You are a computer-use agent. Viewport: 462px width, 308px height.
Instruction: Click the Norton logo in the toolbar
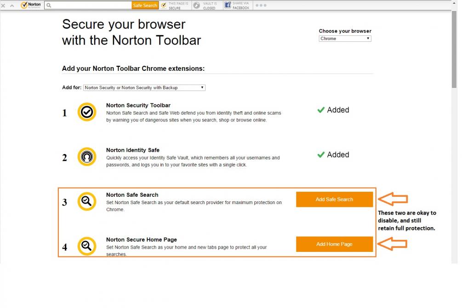[29, 5]
